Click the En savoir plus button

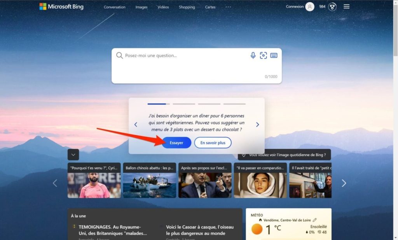pyautogui.click(x=213, y=143)
